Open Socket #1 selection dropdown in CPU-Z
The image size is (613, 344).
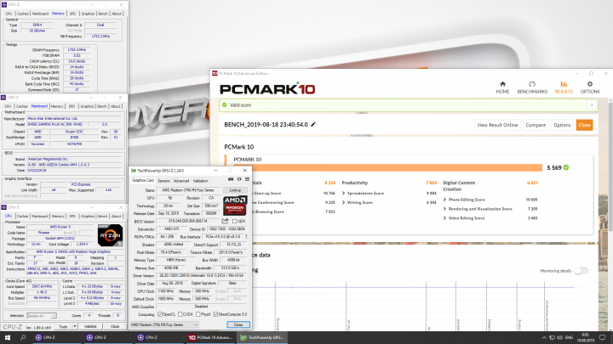[42, 315]
